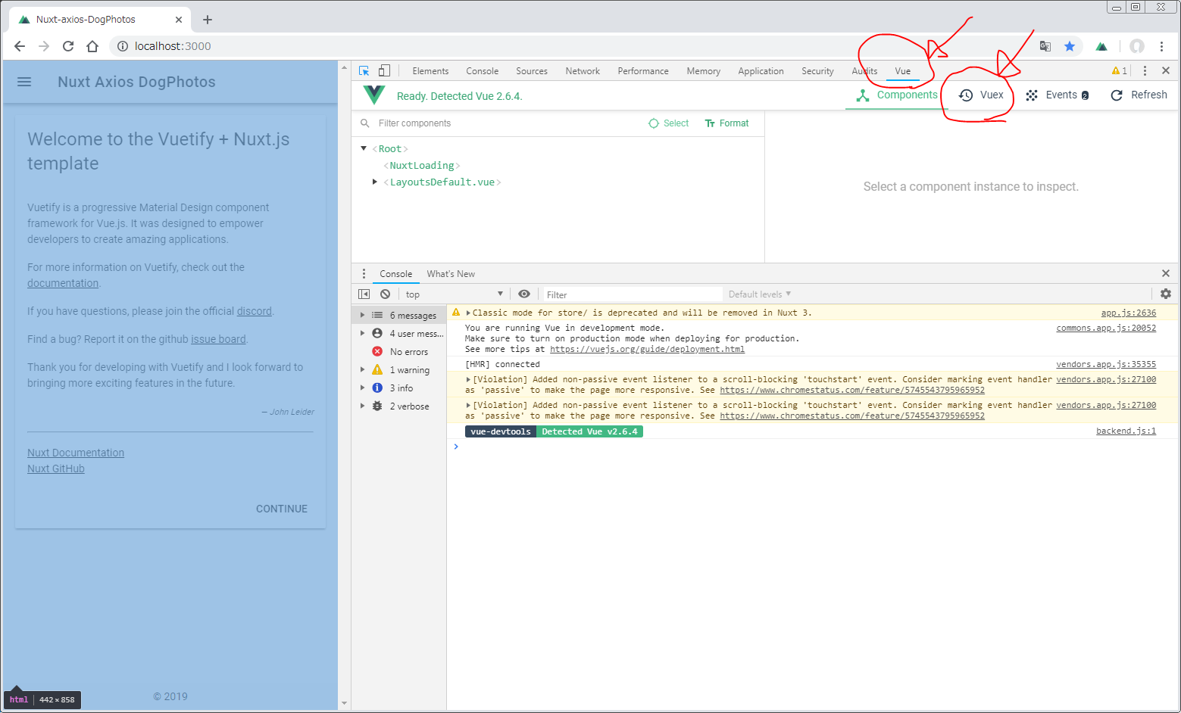Click the CONTINUE button
Viewport: 1181px width, 713px height.
pos(281,509)
